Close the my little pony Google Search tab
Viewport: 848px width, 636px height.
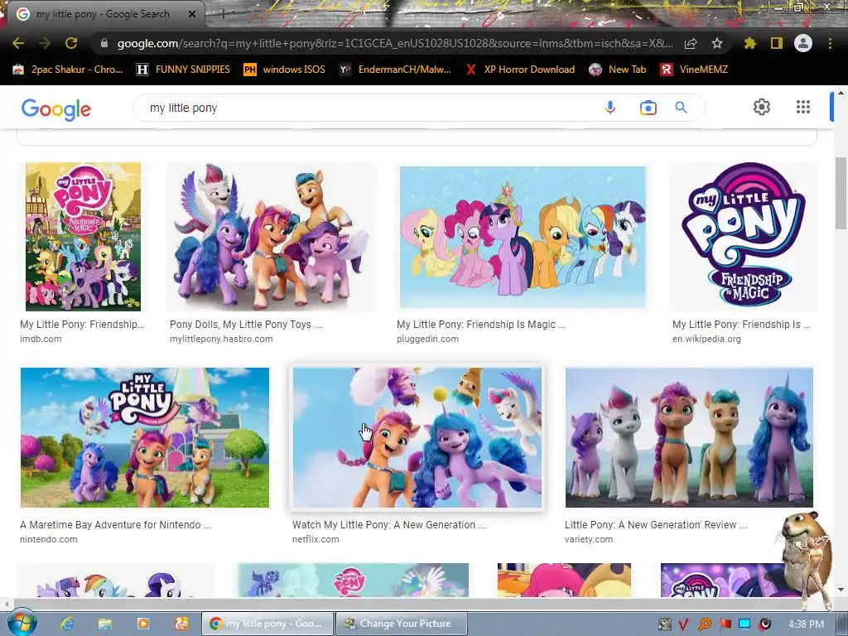point(192,14)
